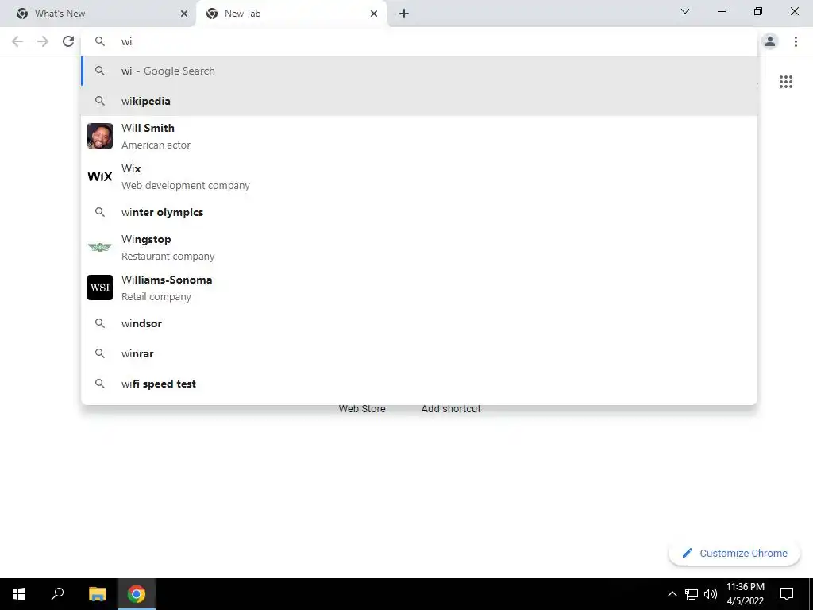813x610 pixels.
Task: Click search icon beside winter olympics
Action: [x=100, y=212]
